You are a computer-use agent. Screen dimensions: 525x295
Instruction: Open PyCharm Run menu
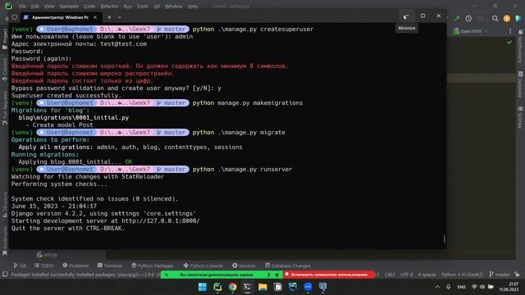pos(128,7)
